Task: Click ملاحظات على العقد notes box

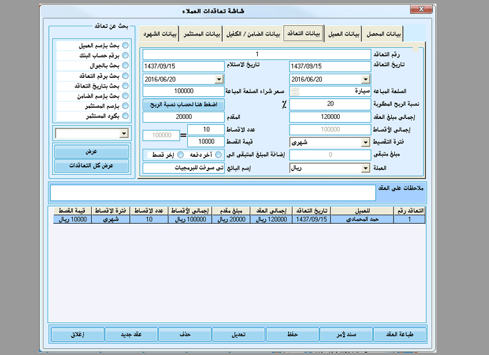Action: (x=212, y=193)
